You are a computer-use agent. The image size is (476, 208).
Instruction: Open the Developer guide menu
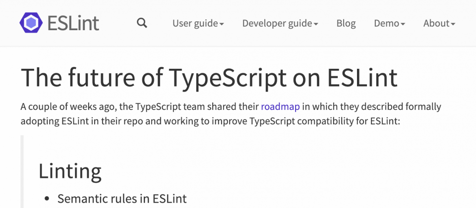point(280,23)
